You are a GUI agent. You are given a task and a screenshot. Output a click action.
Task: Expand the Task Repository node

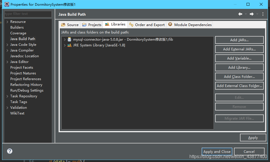click(x=7, y=96)
